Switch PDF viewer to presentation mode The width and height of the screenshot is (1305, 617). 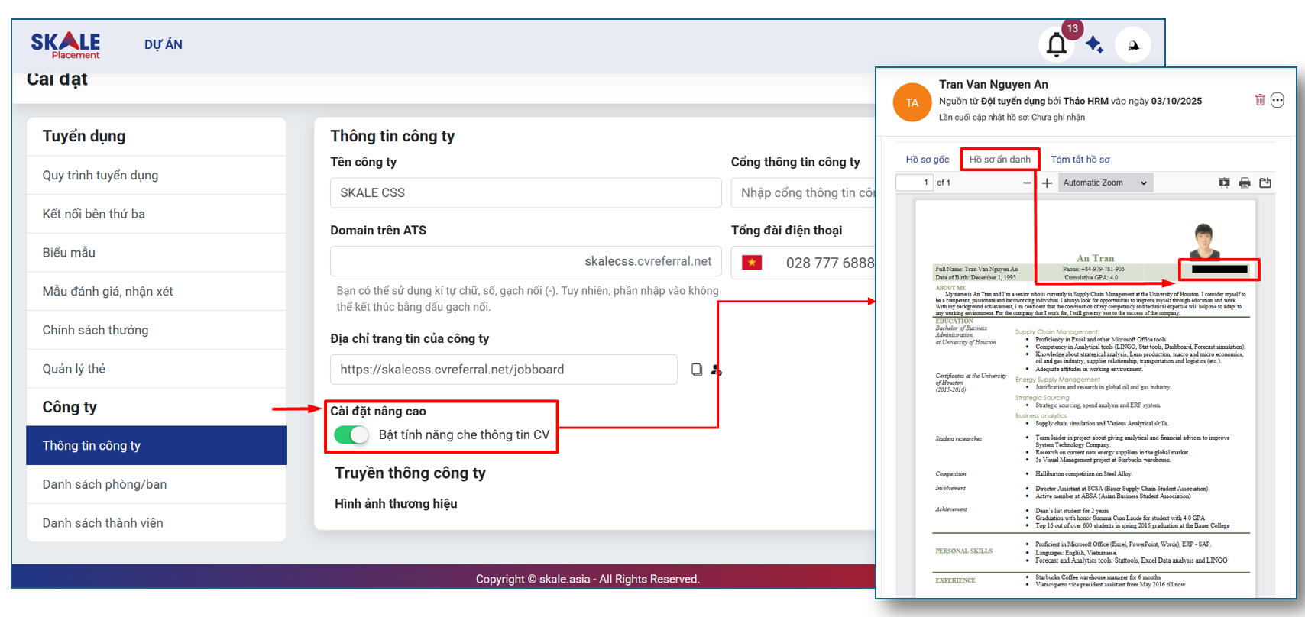[1224, 183]
